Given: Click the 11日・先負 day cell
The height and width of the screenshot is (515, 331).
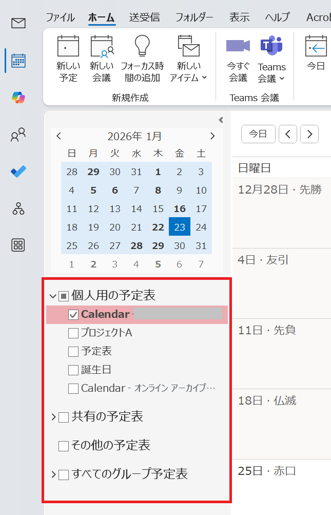Looking at the screenshot, I should 282,354.
